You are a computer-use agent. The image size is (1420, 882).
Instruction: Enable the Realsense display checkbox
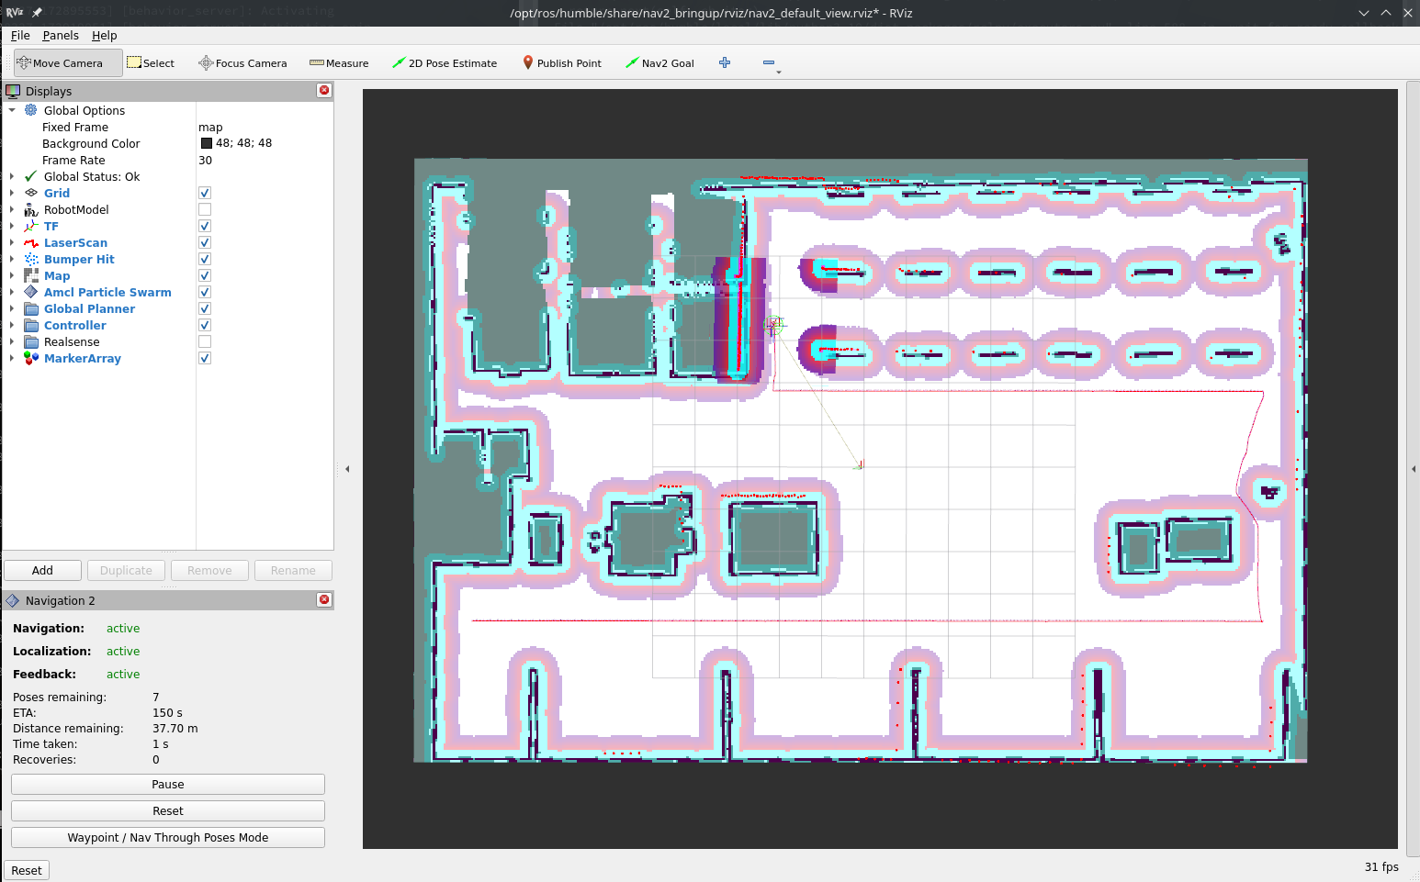coord(205,341)
